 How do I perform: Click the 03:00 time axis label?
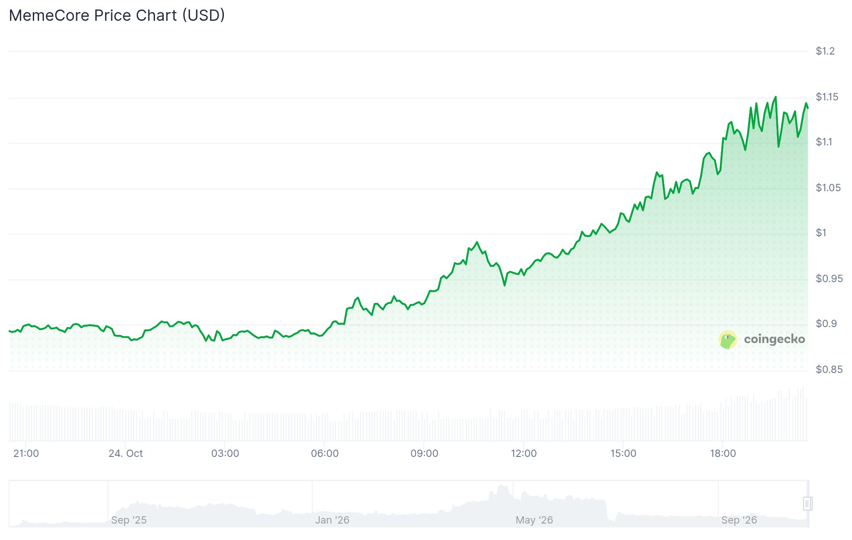click(225, 453)
